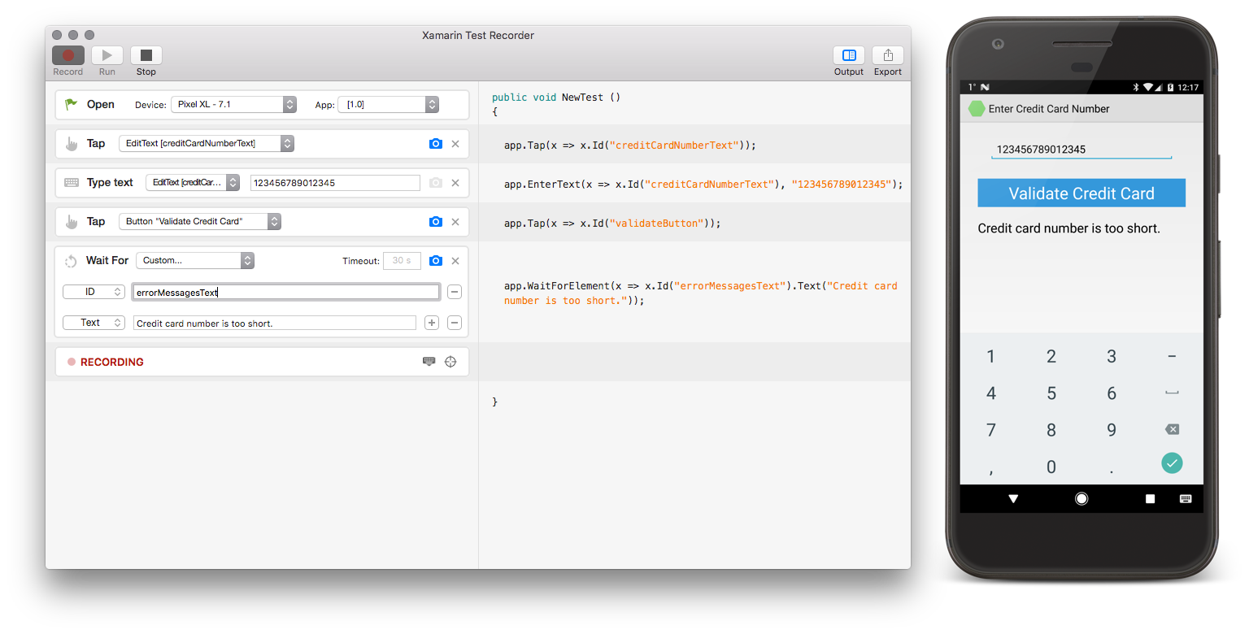Take screenshot for Validate Credit Card Tap step
This screenshot has width=1249, height=634.
coord(436,222)
